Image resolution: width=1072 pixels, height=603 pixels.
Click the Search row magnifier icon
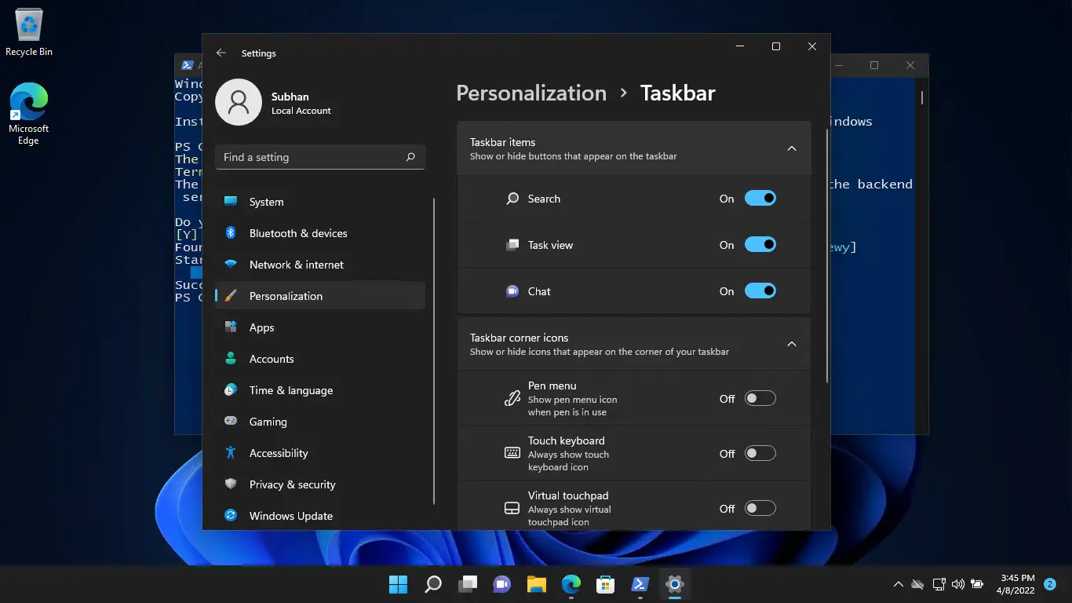coord(512,199)
